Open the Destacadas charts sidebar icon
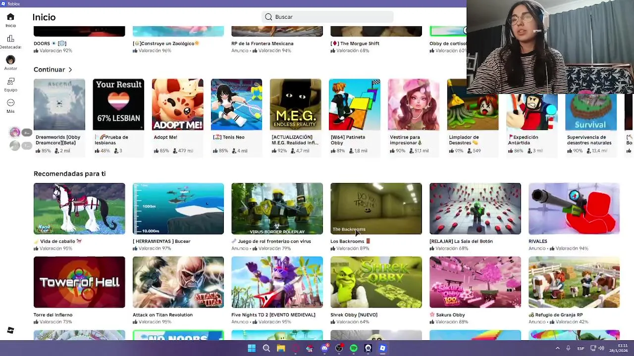The height and width of the screenshot is (356, 634). point(10,39)
